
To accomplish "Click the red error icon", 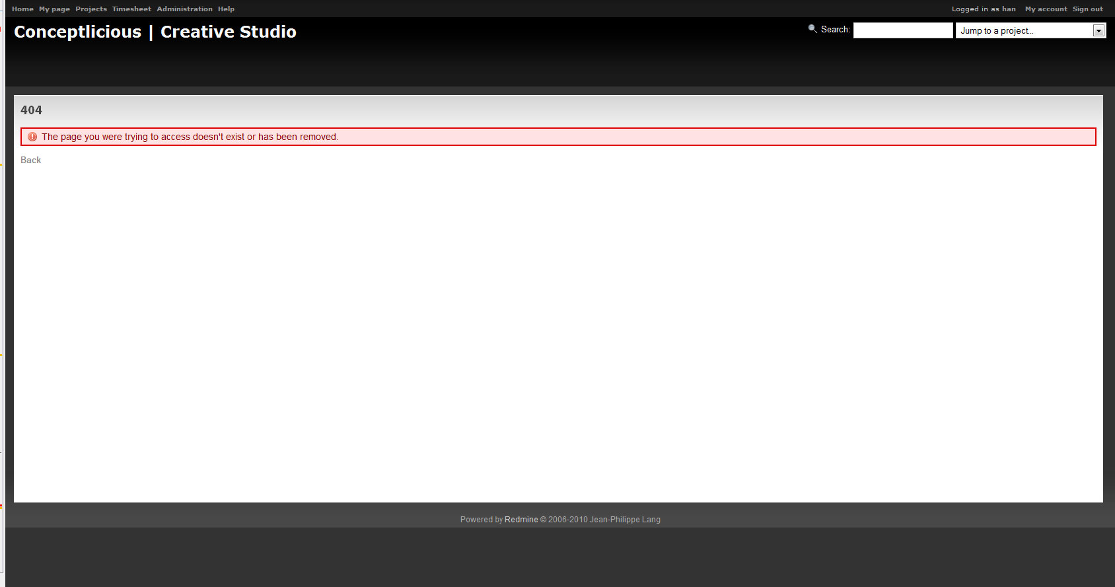I will coord(32,137).
